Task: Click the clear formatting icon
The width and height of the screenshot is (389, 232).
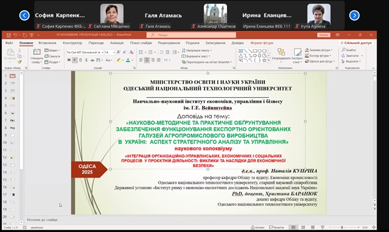Action: pos(132,52)
